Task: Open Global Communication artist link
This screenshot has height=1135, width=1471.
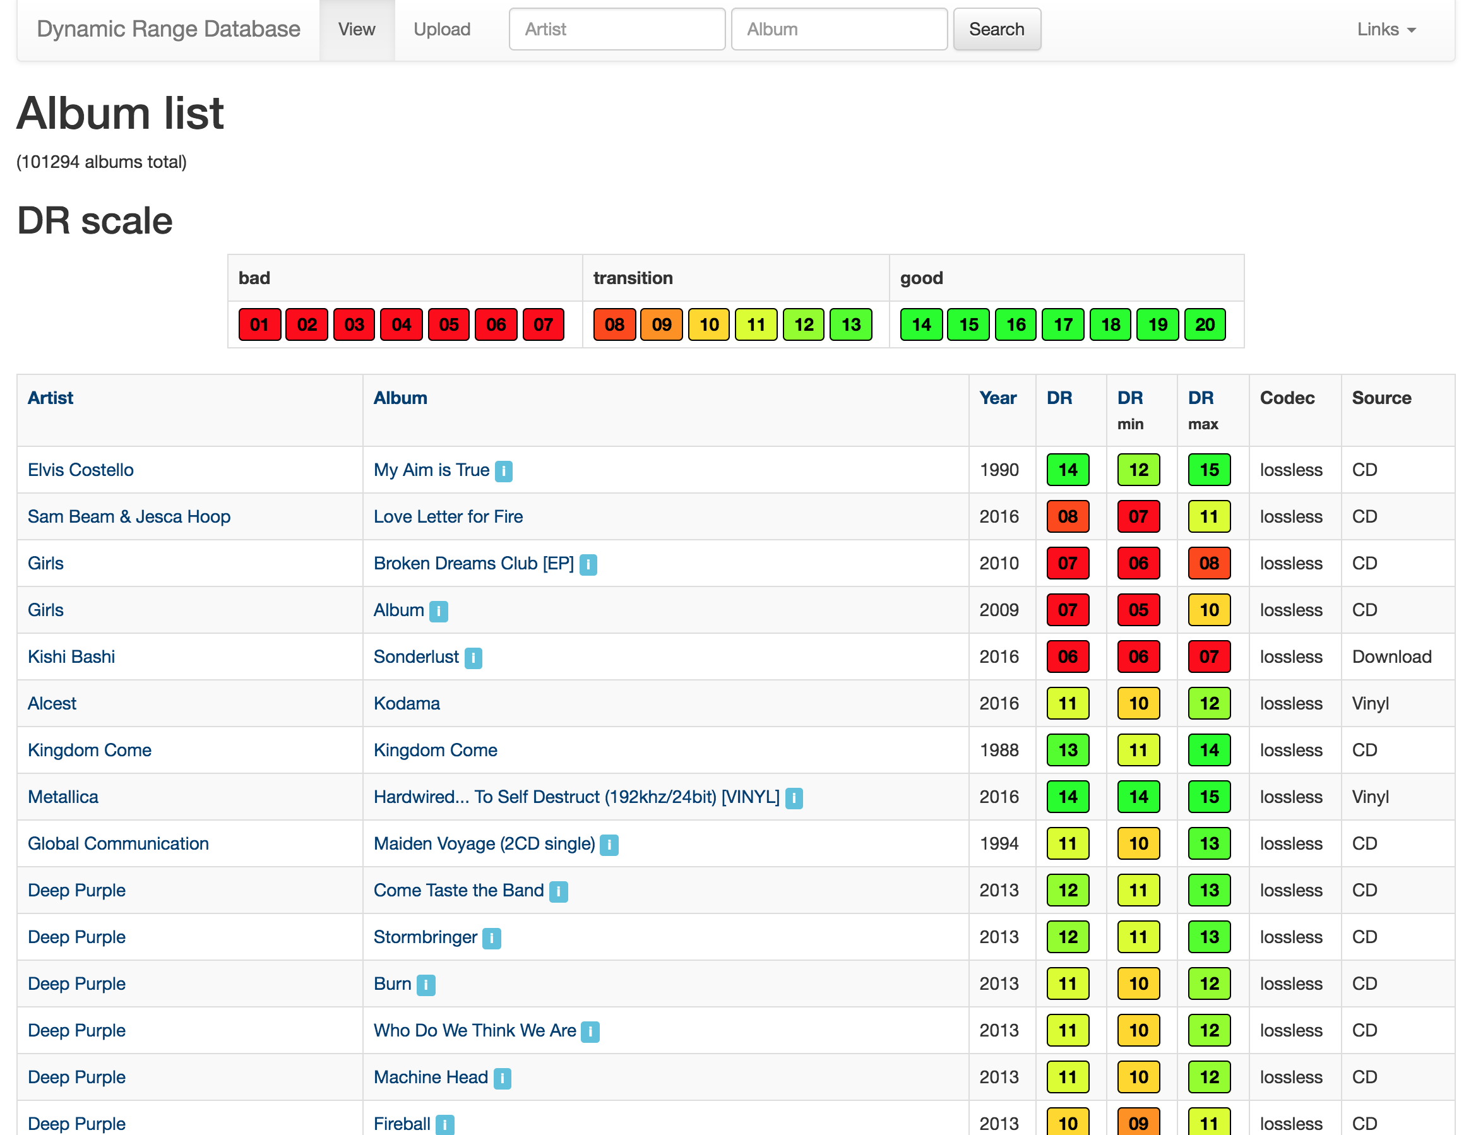Action: [x=119, y=843]
